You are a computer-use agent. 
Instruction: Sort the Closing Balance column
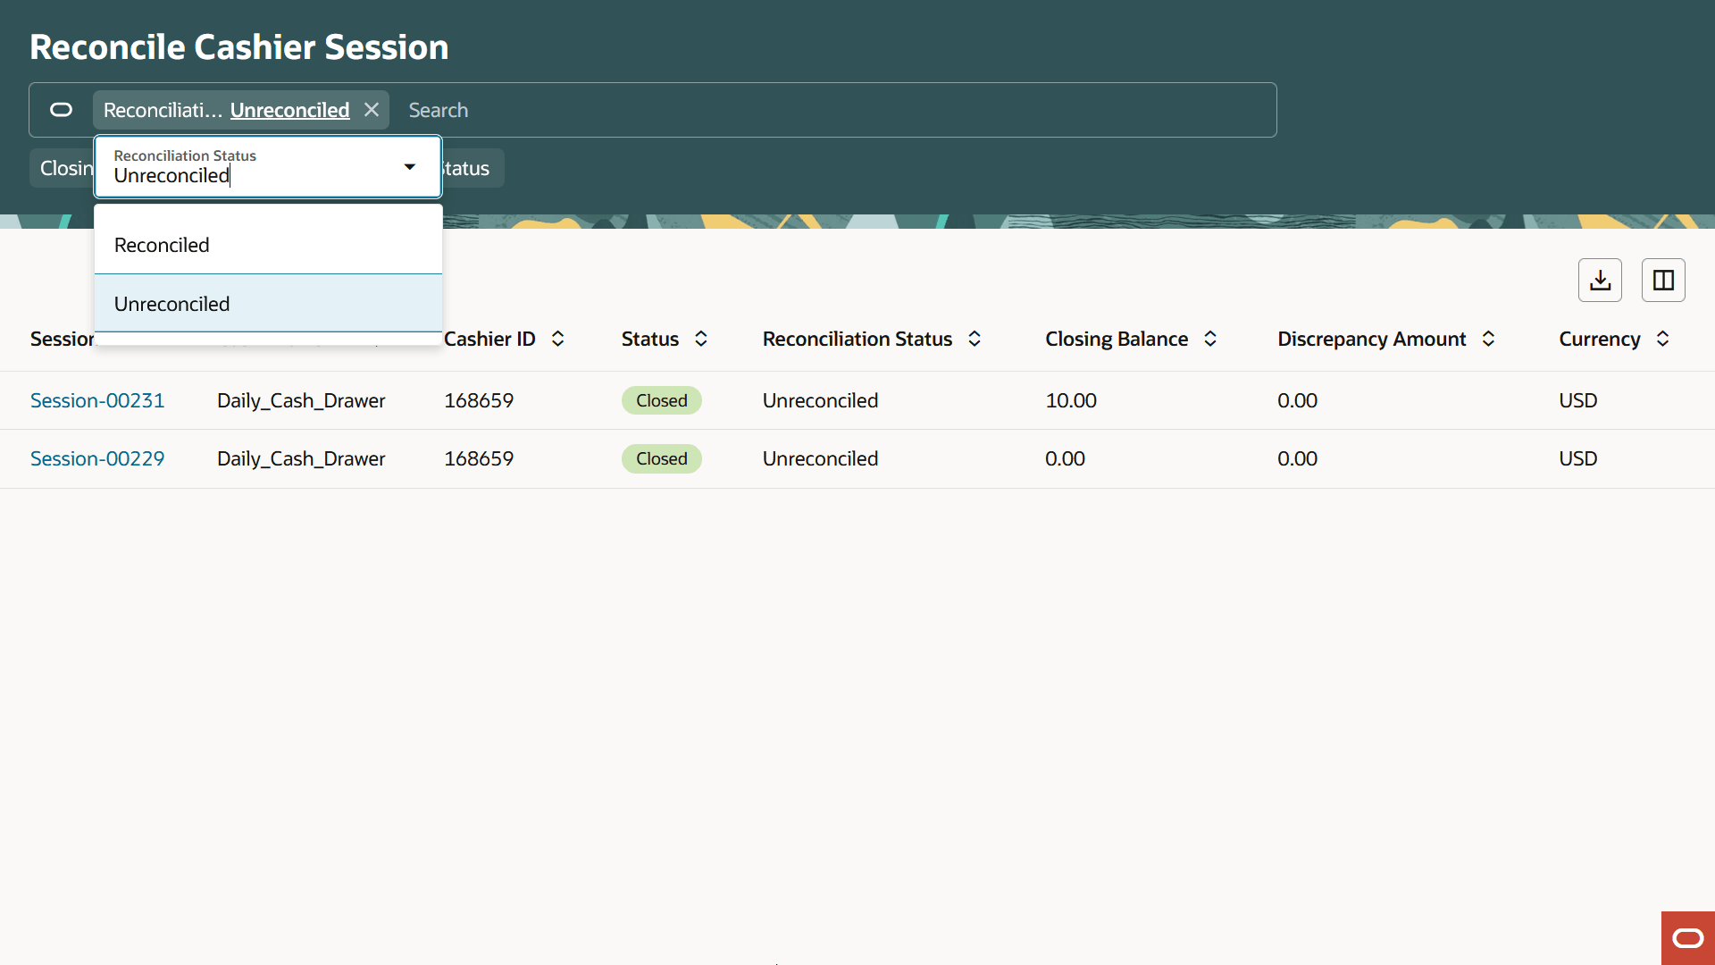1210,339
